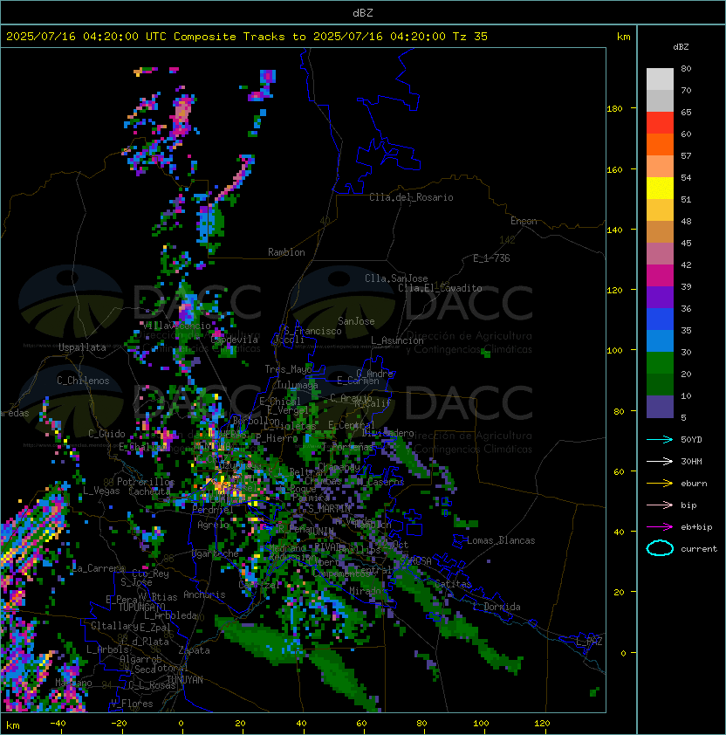Image resolution: width=726 pixels, height=735 pixels.
Task: Click the Clla.El_Cavadito map label
Action: coord(440,288)
